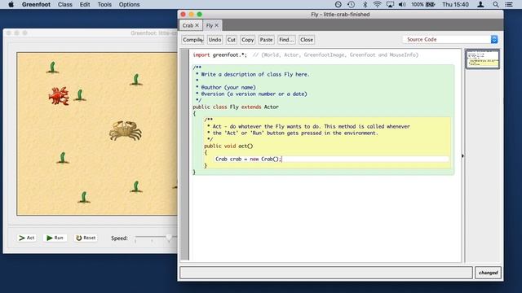The width and height of the screenshot is (522, 293).
Task: Open the Class menu
Action: [65, 4]
